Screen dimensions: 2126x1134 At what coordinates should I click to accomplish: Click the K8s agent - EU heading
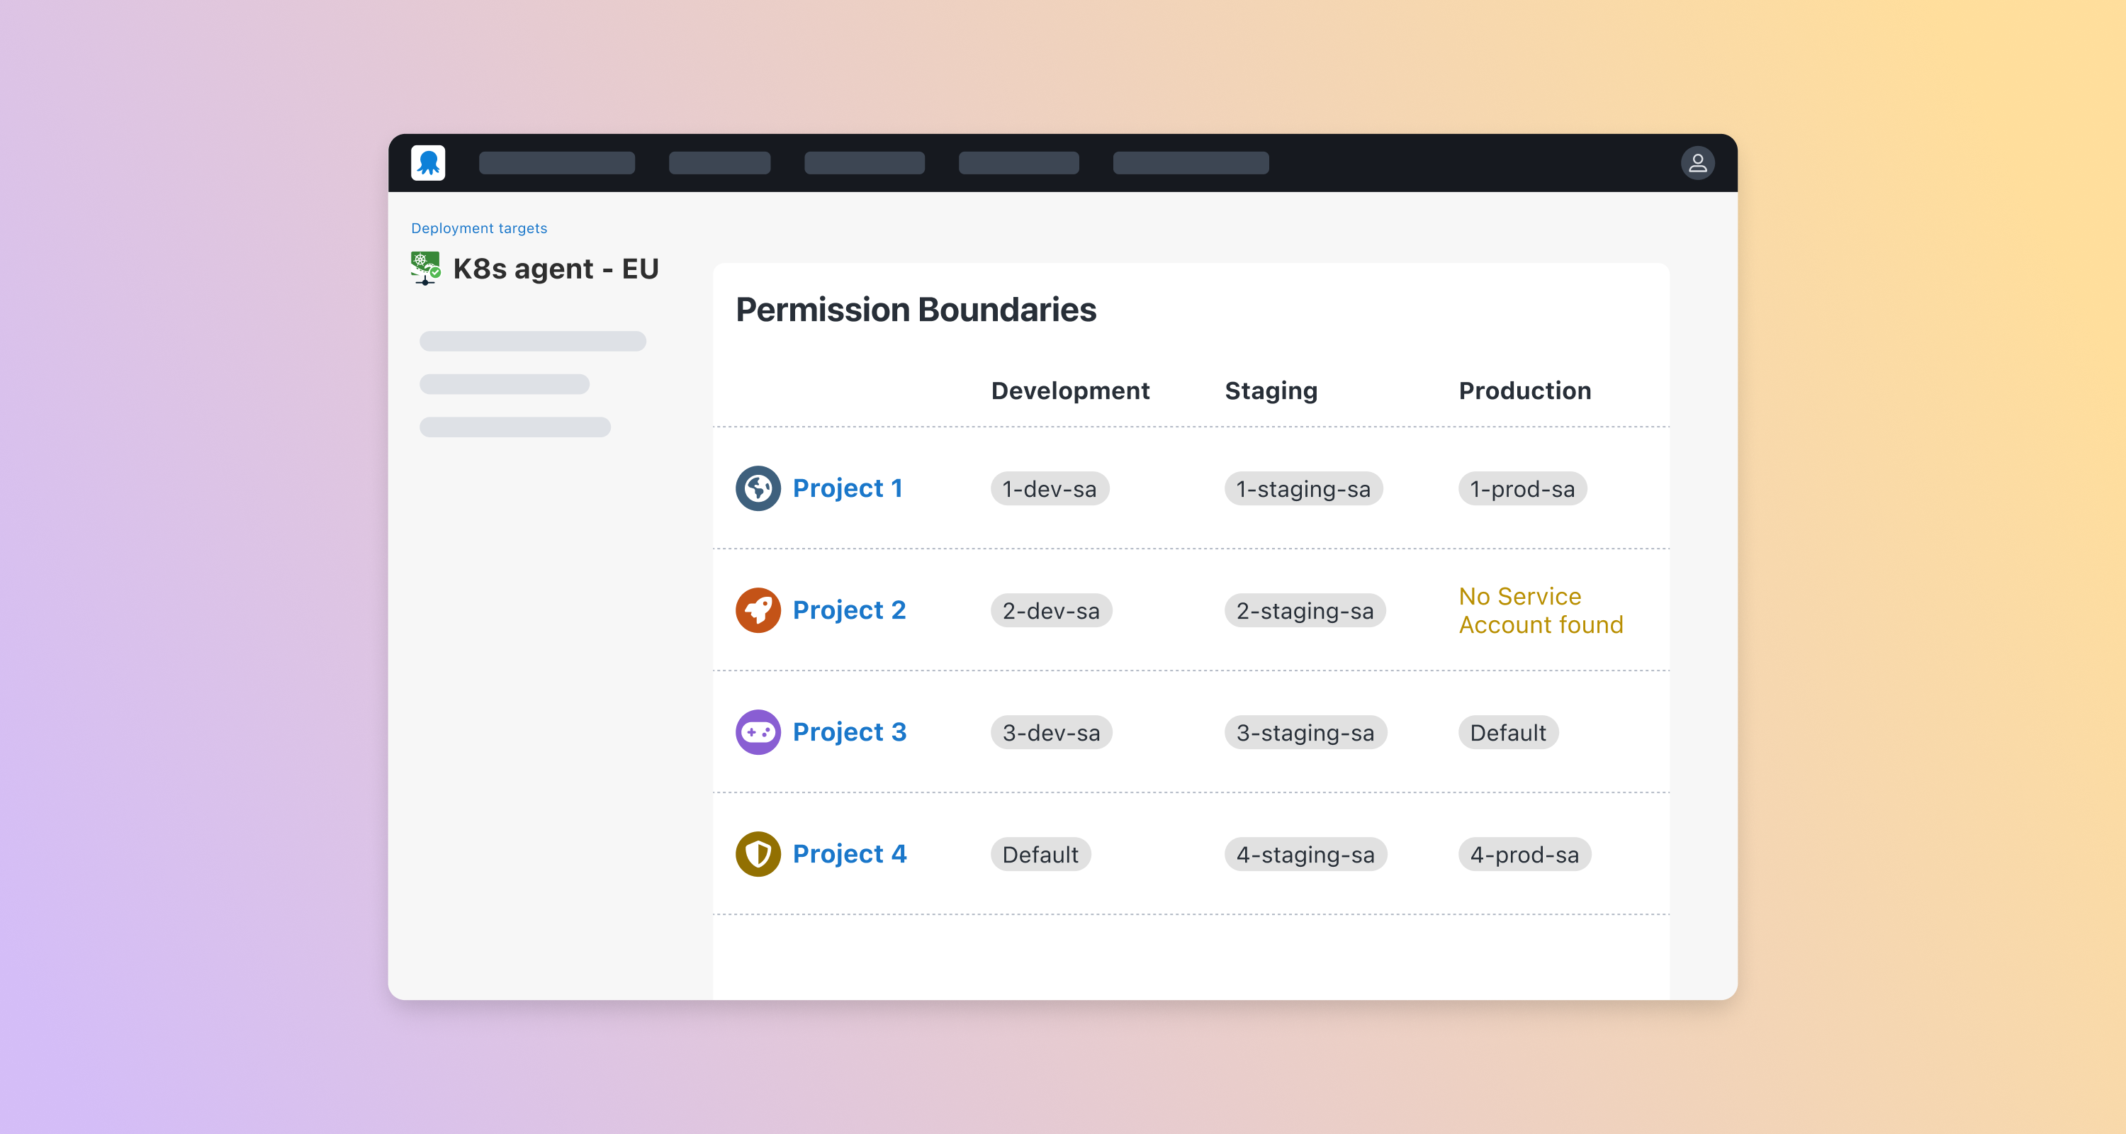pos(556,267)
